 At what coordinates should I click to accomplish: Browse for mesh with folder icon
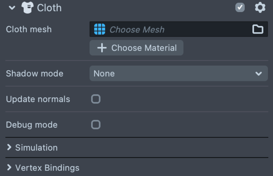[258, 29]
